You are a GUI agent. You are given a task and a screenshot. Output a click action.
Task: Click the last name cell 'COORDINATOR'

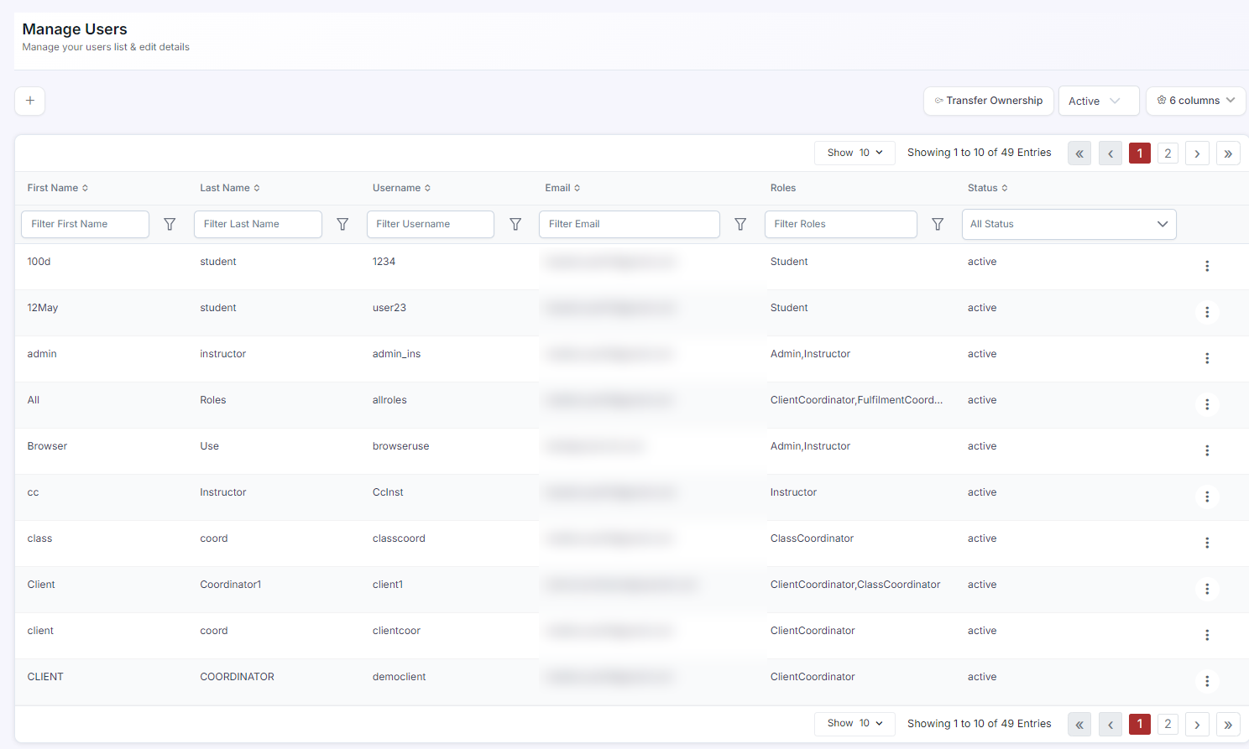(x=237, y=677)
